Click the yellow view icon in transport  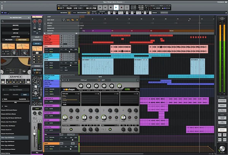click(x=59, y=8)
